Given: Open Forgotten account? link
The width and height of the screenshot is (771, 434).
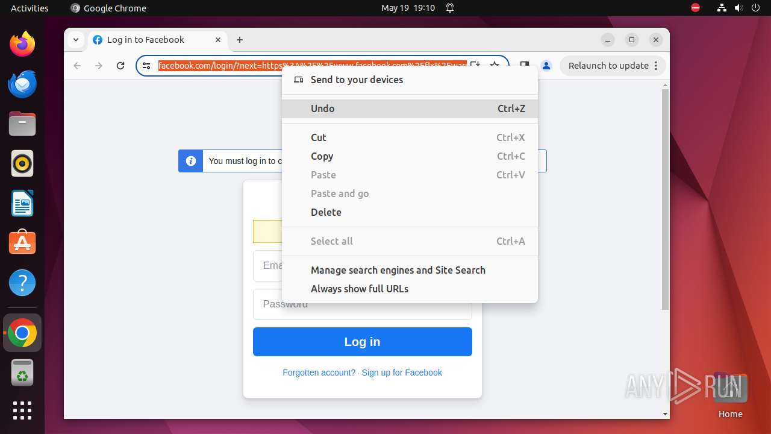Looking at the screenshot, I should (319, 373).
